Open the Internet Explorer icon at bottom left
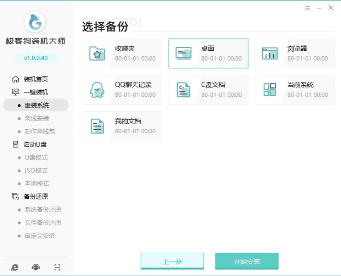 15,267
